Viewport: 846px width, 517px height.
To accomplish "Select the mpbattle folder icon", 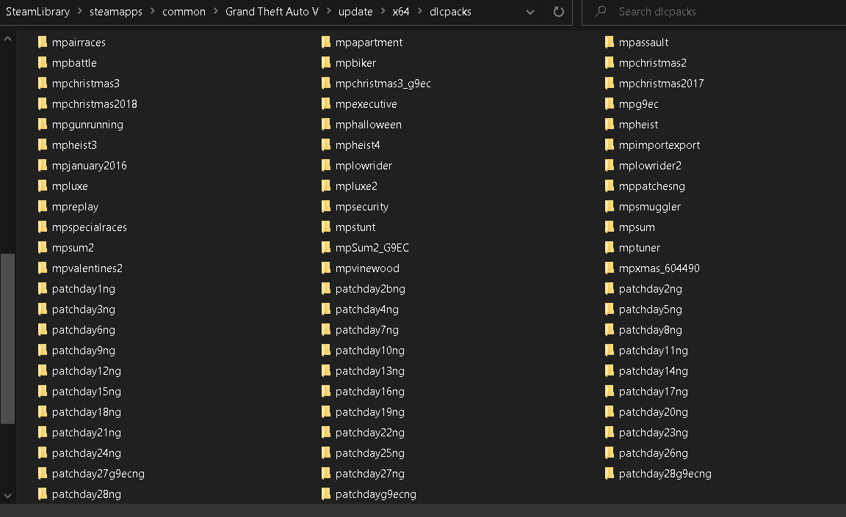I will 43,62.
